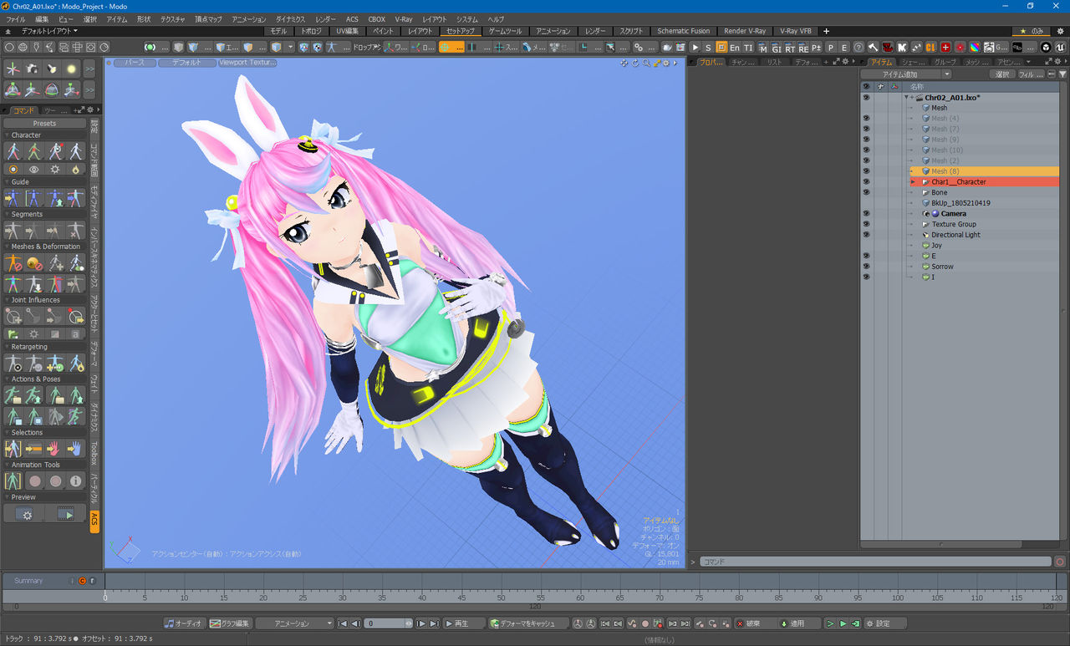1070x646 pixels.
Task: Click the Preview play clapper icon
Action: click(x=66, y=515)
